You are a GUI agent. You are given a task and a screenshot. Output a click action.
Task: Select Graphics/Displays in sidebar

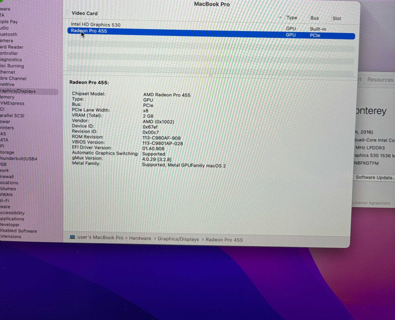(x=29, y=91)
